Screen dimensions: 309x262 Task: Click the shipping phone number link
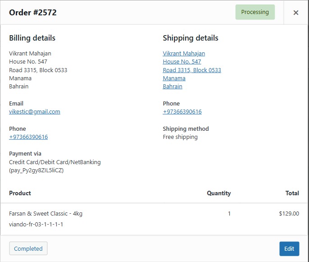point(182,112)
